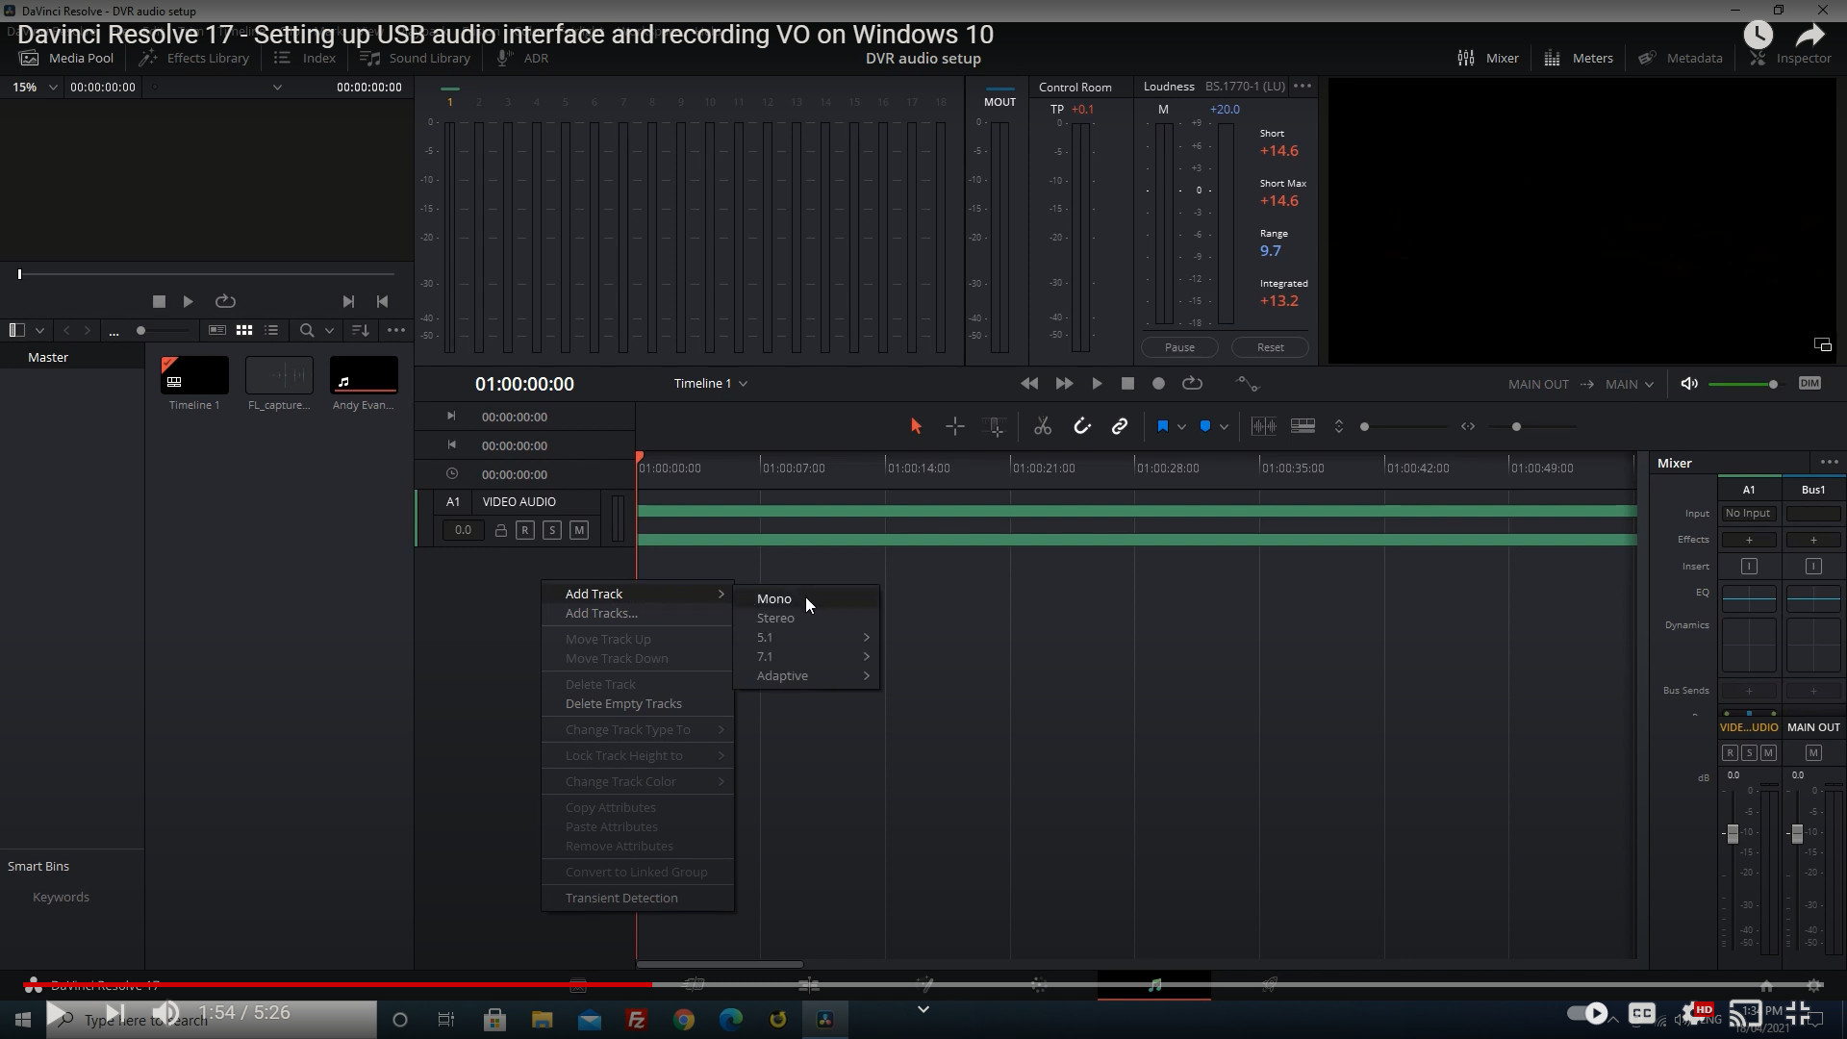1847x1039 pixels.
Task: Open the flag color dropdown arrow
Action: [1181, 427]
